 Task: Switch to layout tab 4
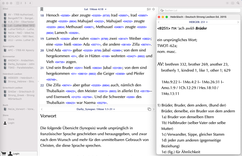coord(30,3)
